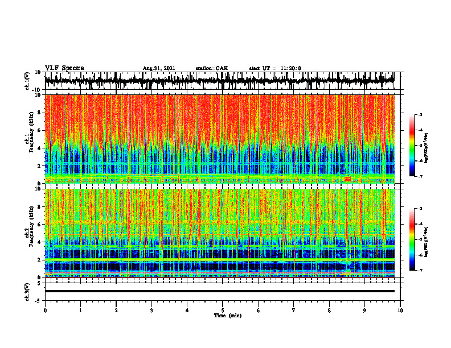Select the "start UT = 11:20:0" header text
The height and width of the screenshot is (348, 451).
coord(275,68)
